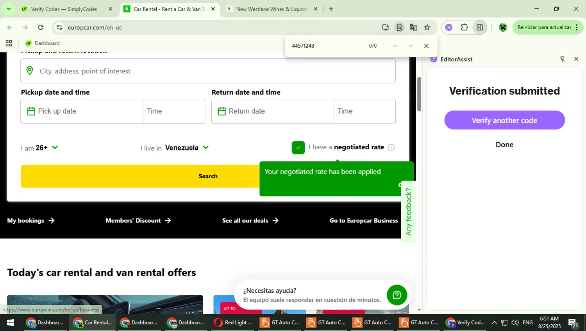Viewport: 586px width, 331px height.
Task: Close the find bar
Action: pyautogui.click(x=426, y=46)
